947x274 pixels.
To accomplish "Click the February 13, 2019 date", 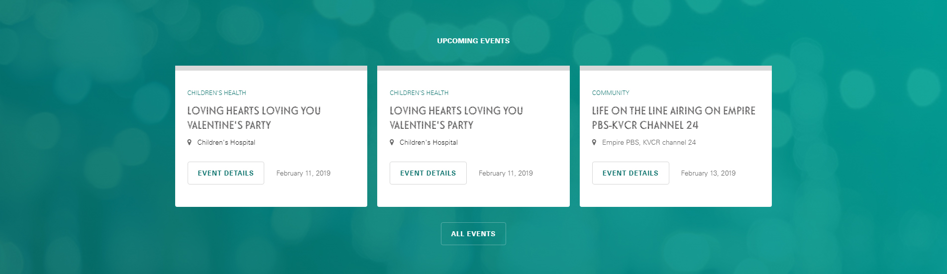I will pos(708,173).
